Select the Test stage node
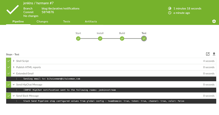219x115 pixels. point(144,38)
